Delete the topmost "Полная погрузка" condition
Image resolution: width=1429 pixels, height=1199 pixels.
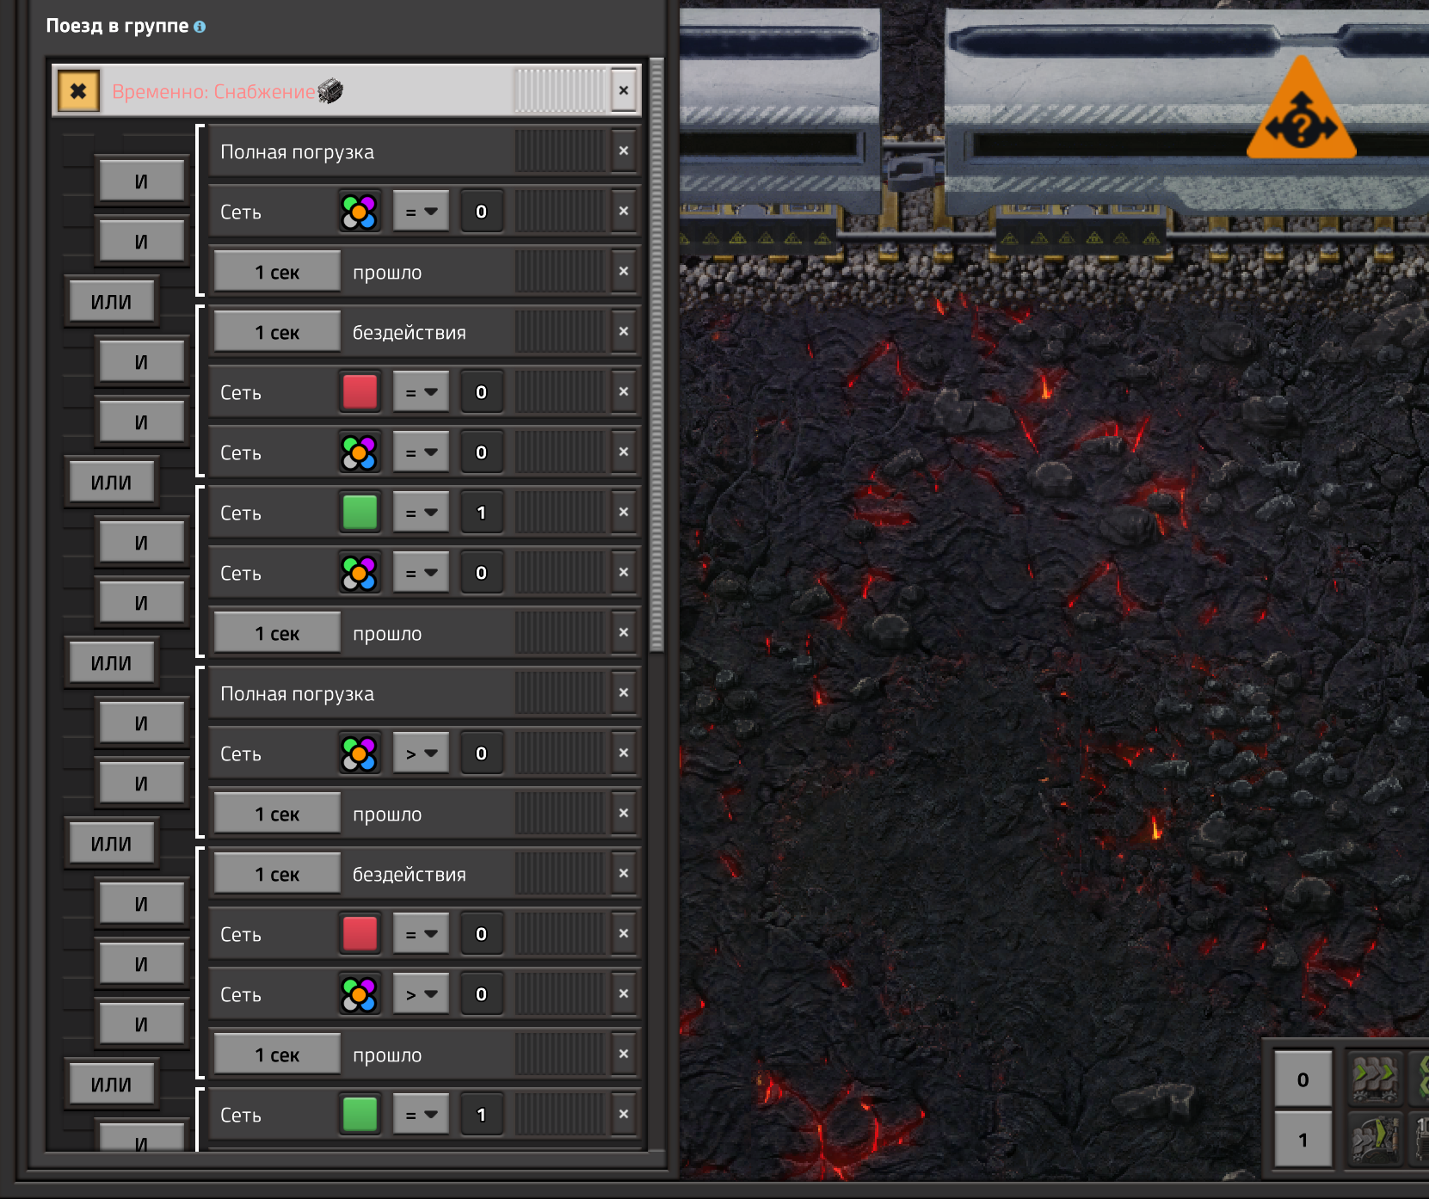click(x=624, y=151)
